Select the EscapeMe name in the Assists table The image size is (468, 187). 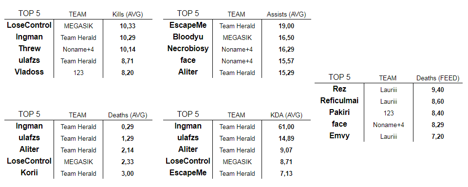[188, 25]
